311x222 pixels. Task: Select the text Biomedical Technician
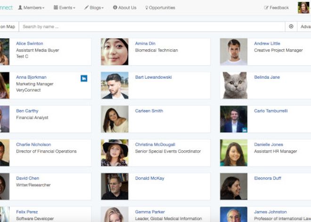156,50
